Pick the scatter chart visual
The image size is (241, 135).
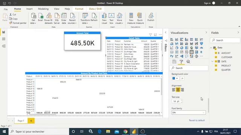172,48
